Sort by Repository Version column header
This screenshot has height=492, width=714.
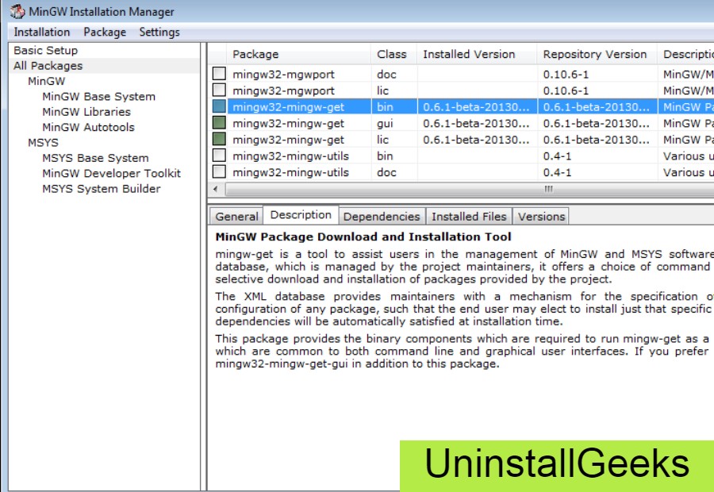[x=597, y=54]
